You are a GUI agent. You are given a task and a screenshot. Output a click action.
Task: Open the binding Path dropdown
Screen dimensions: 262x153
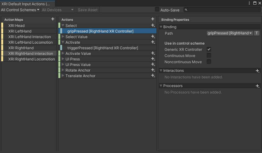point(230,33)
